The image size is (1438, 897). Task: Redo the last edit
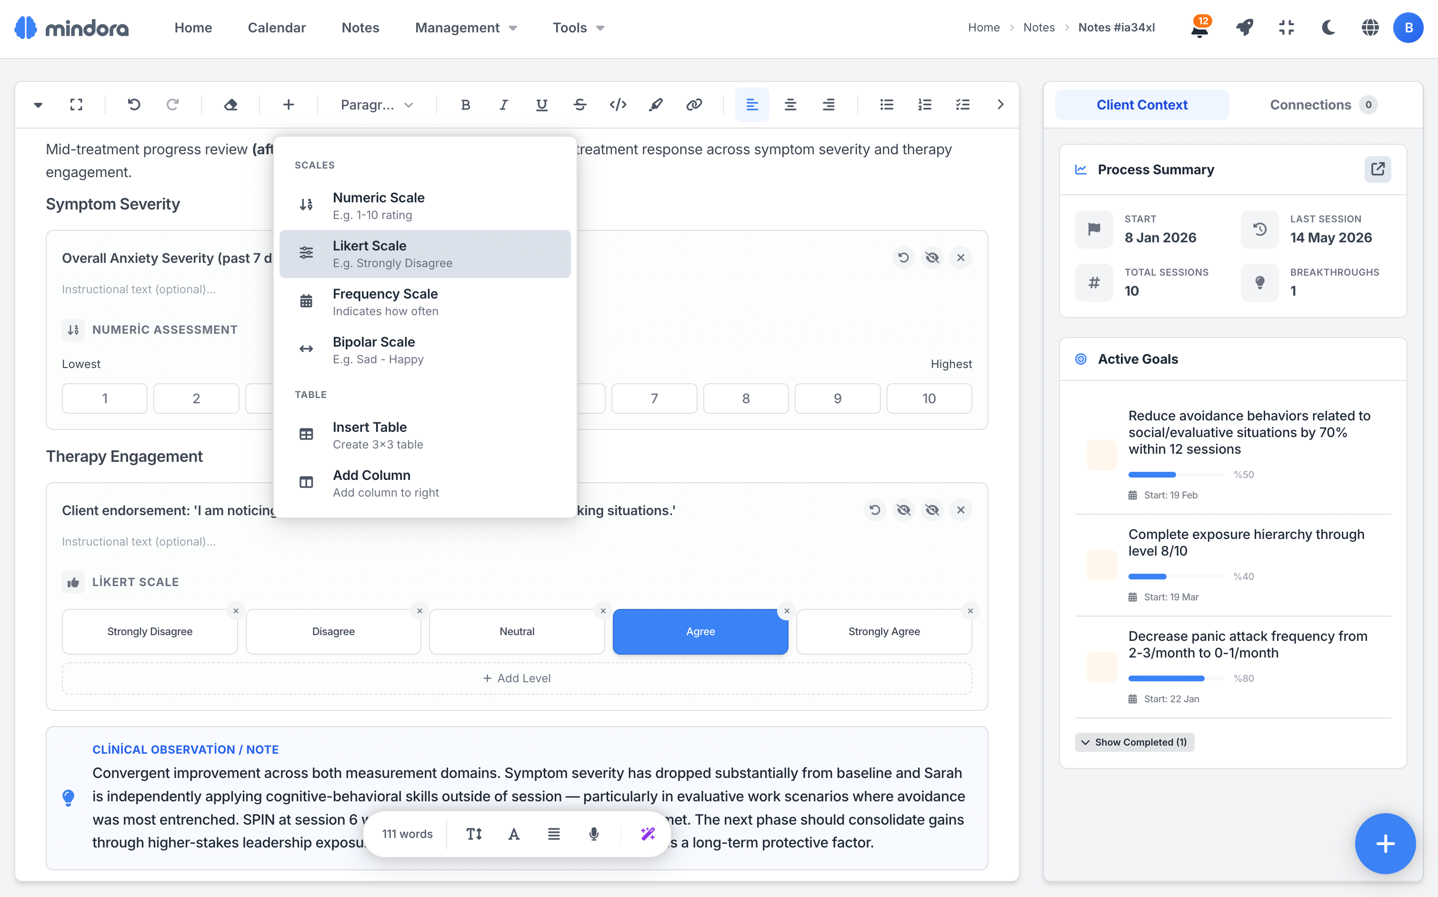tap(173, 105)
